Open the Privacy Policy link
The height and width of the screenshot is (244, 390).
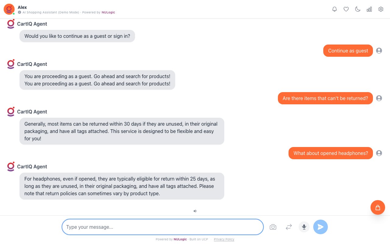click(224, 239)
